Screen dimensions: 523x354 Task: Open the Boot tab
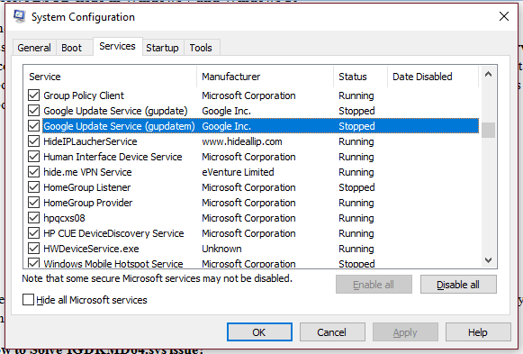[x=71, y=48]
